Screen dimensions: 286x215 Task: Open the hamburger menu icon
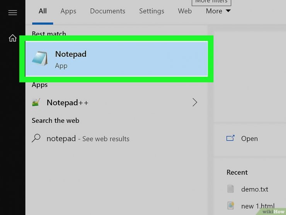[x=13, y=13]
